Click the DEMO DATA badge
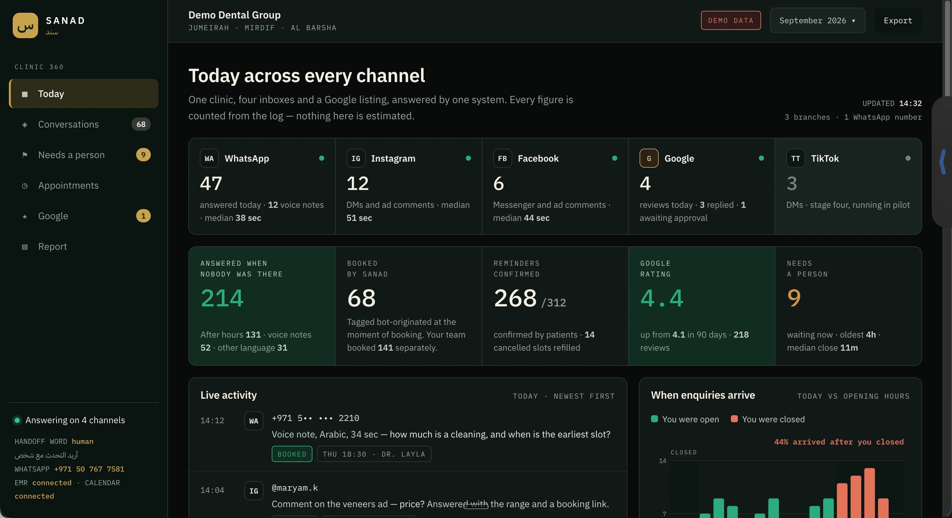952x518 pixels. click(x=731, y=20)
